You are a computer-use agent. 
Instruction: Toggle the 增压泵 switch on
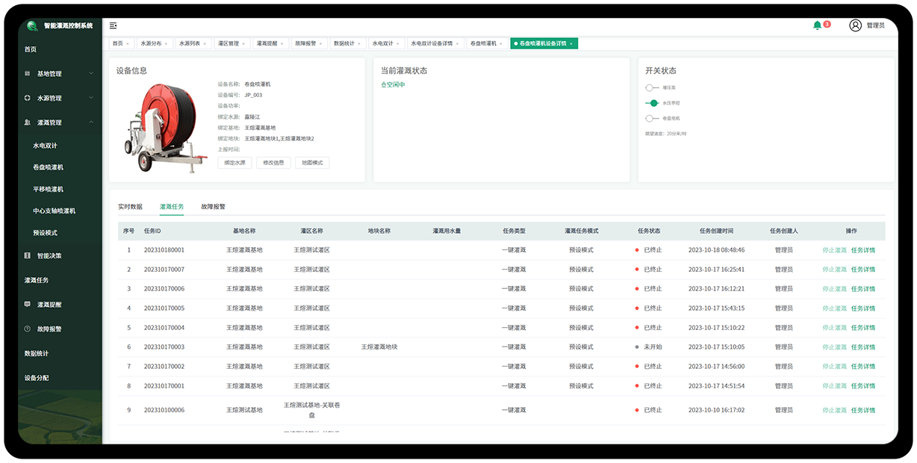pyautogui.click(x=651, y=88)
